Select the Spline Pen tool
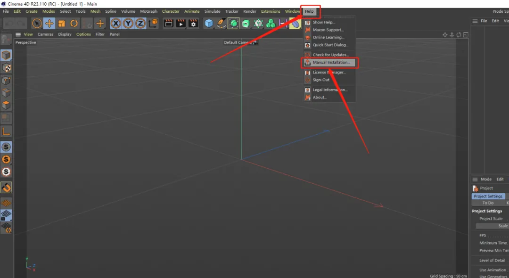509x278 pixels. (x=221, y=24)
